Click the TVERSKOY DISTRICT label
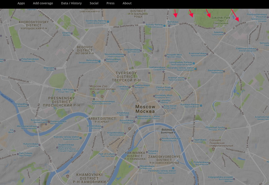Screen dimensions: 269x185 pos(126,77)
